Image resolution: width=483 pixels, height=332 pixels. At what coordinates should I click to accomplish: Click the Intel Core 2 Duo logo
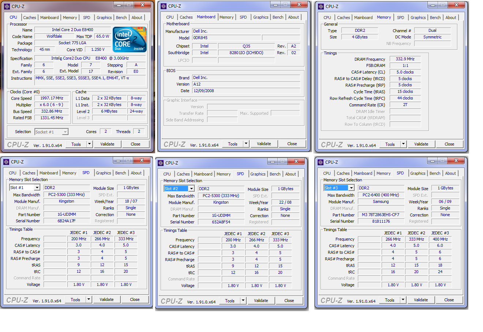click(130, 39)
